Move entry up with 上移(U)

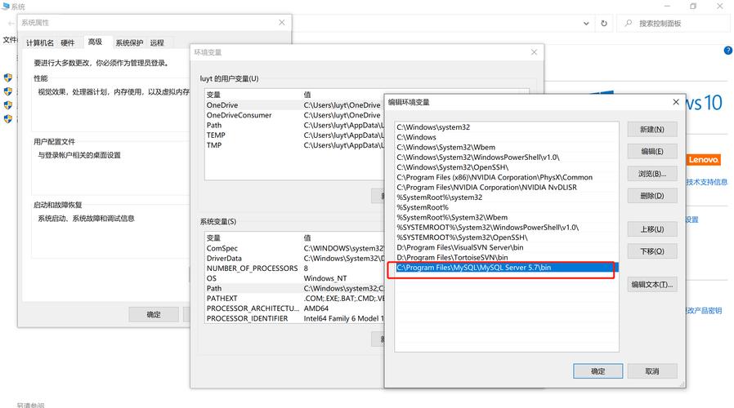tap(652, 229)
